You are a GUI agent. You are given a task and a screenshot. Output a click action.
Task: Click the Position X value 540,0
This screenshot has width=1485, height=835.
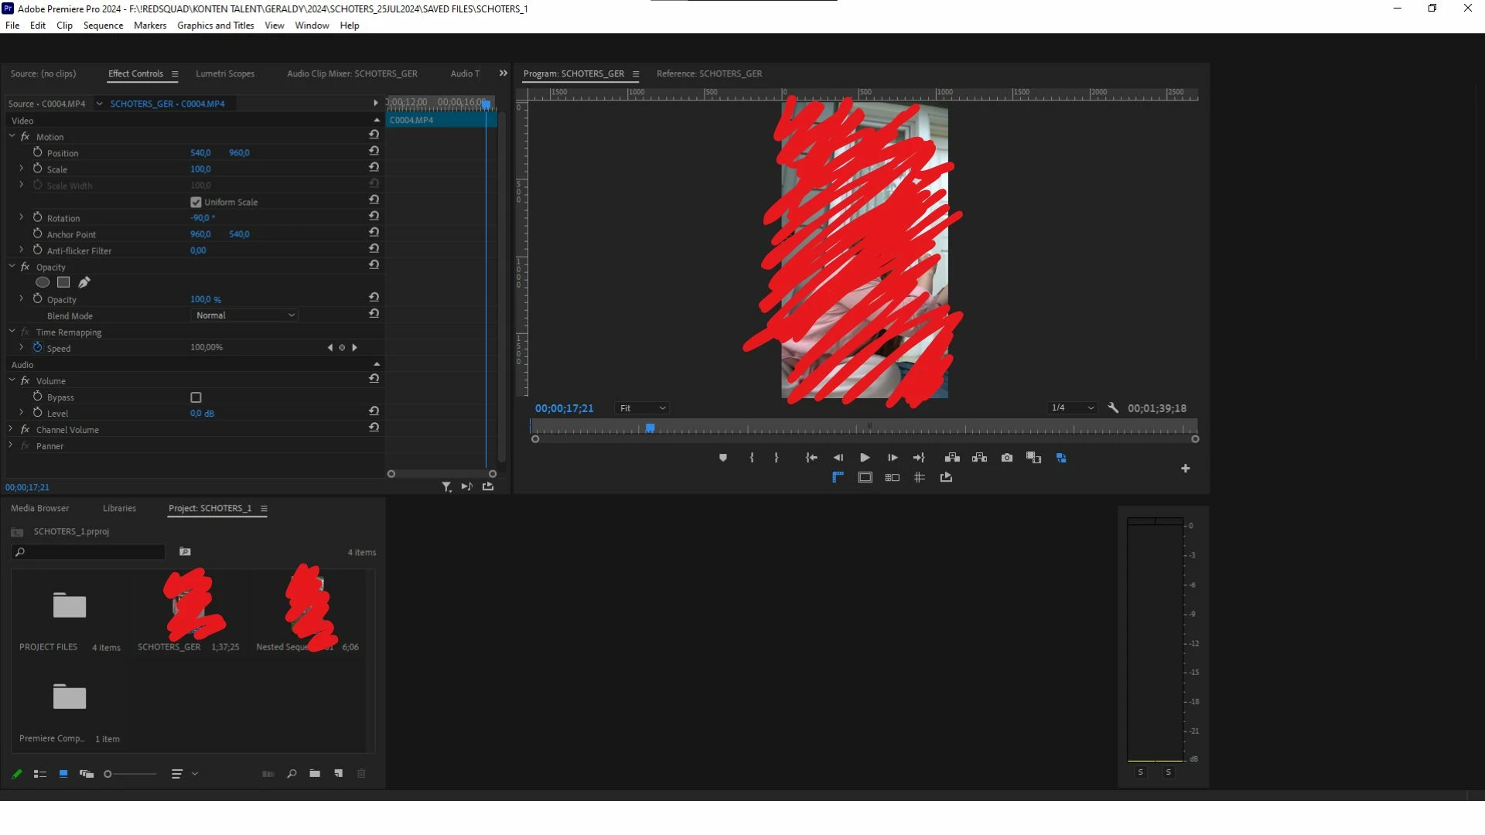200,153
